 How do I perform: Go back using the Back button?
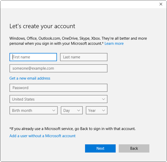click(x=134, y=148)
